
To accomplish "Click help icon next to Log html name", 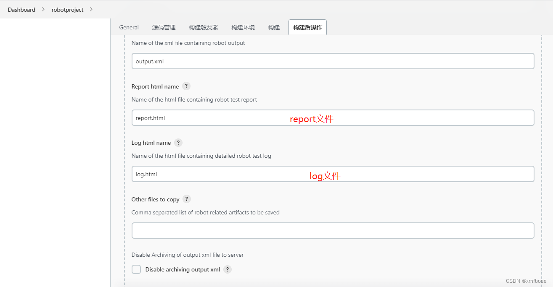I will [178, 143].
